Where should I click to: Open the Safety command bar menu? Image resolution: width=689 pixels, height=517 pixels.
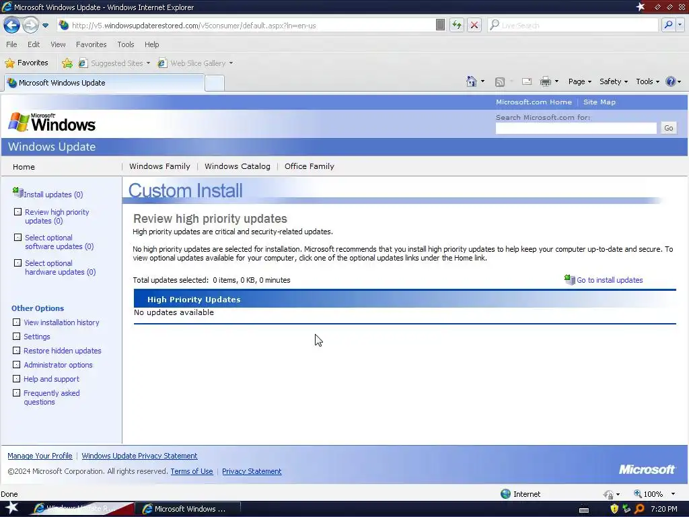[614, 81]
